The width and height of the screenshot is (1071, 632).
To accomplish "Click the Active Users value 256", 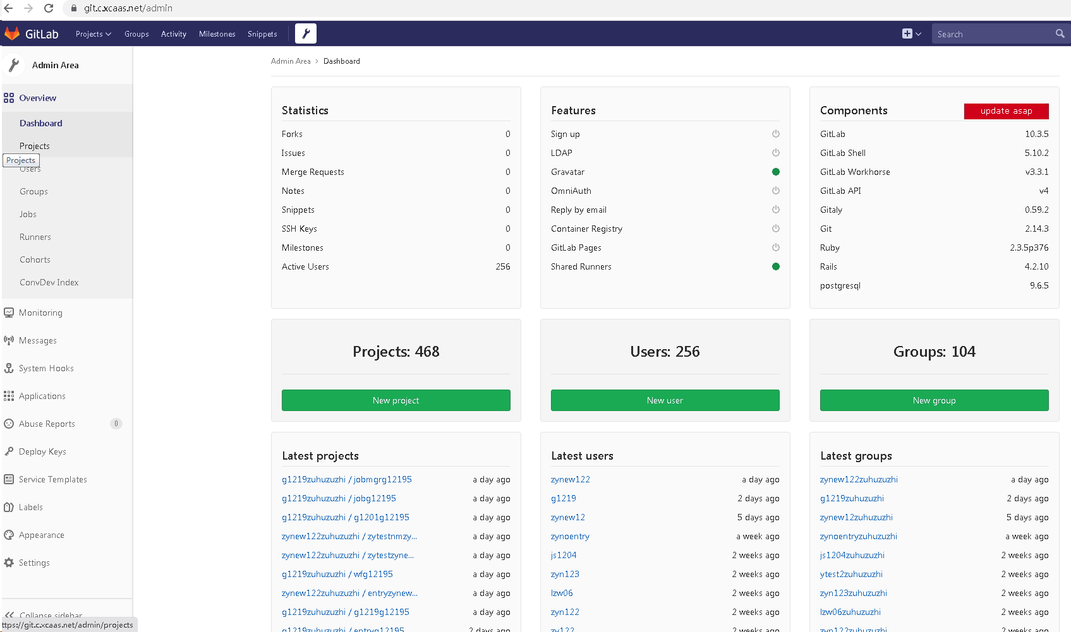I will click(503, 266).
